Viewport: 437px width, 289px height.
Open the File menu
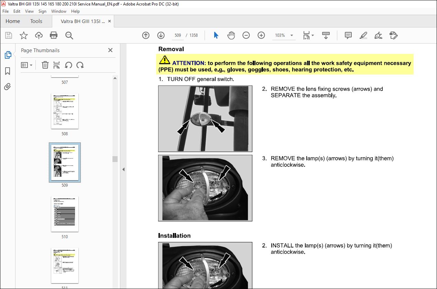click(6, 11)
